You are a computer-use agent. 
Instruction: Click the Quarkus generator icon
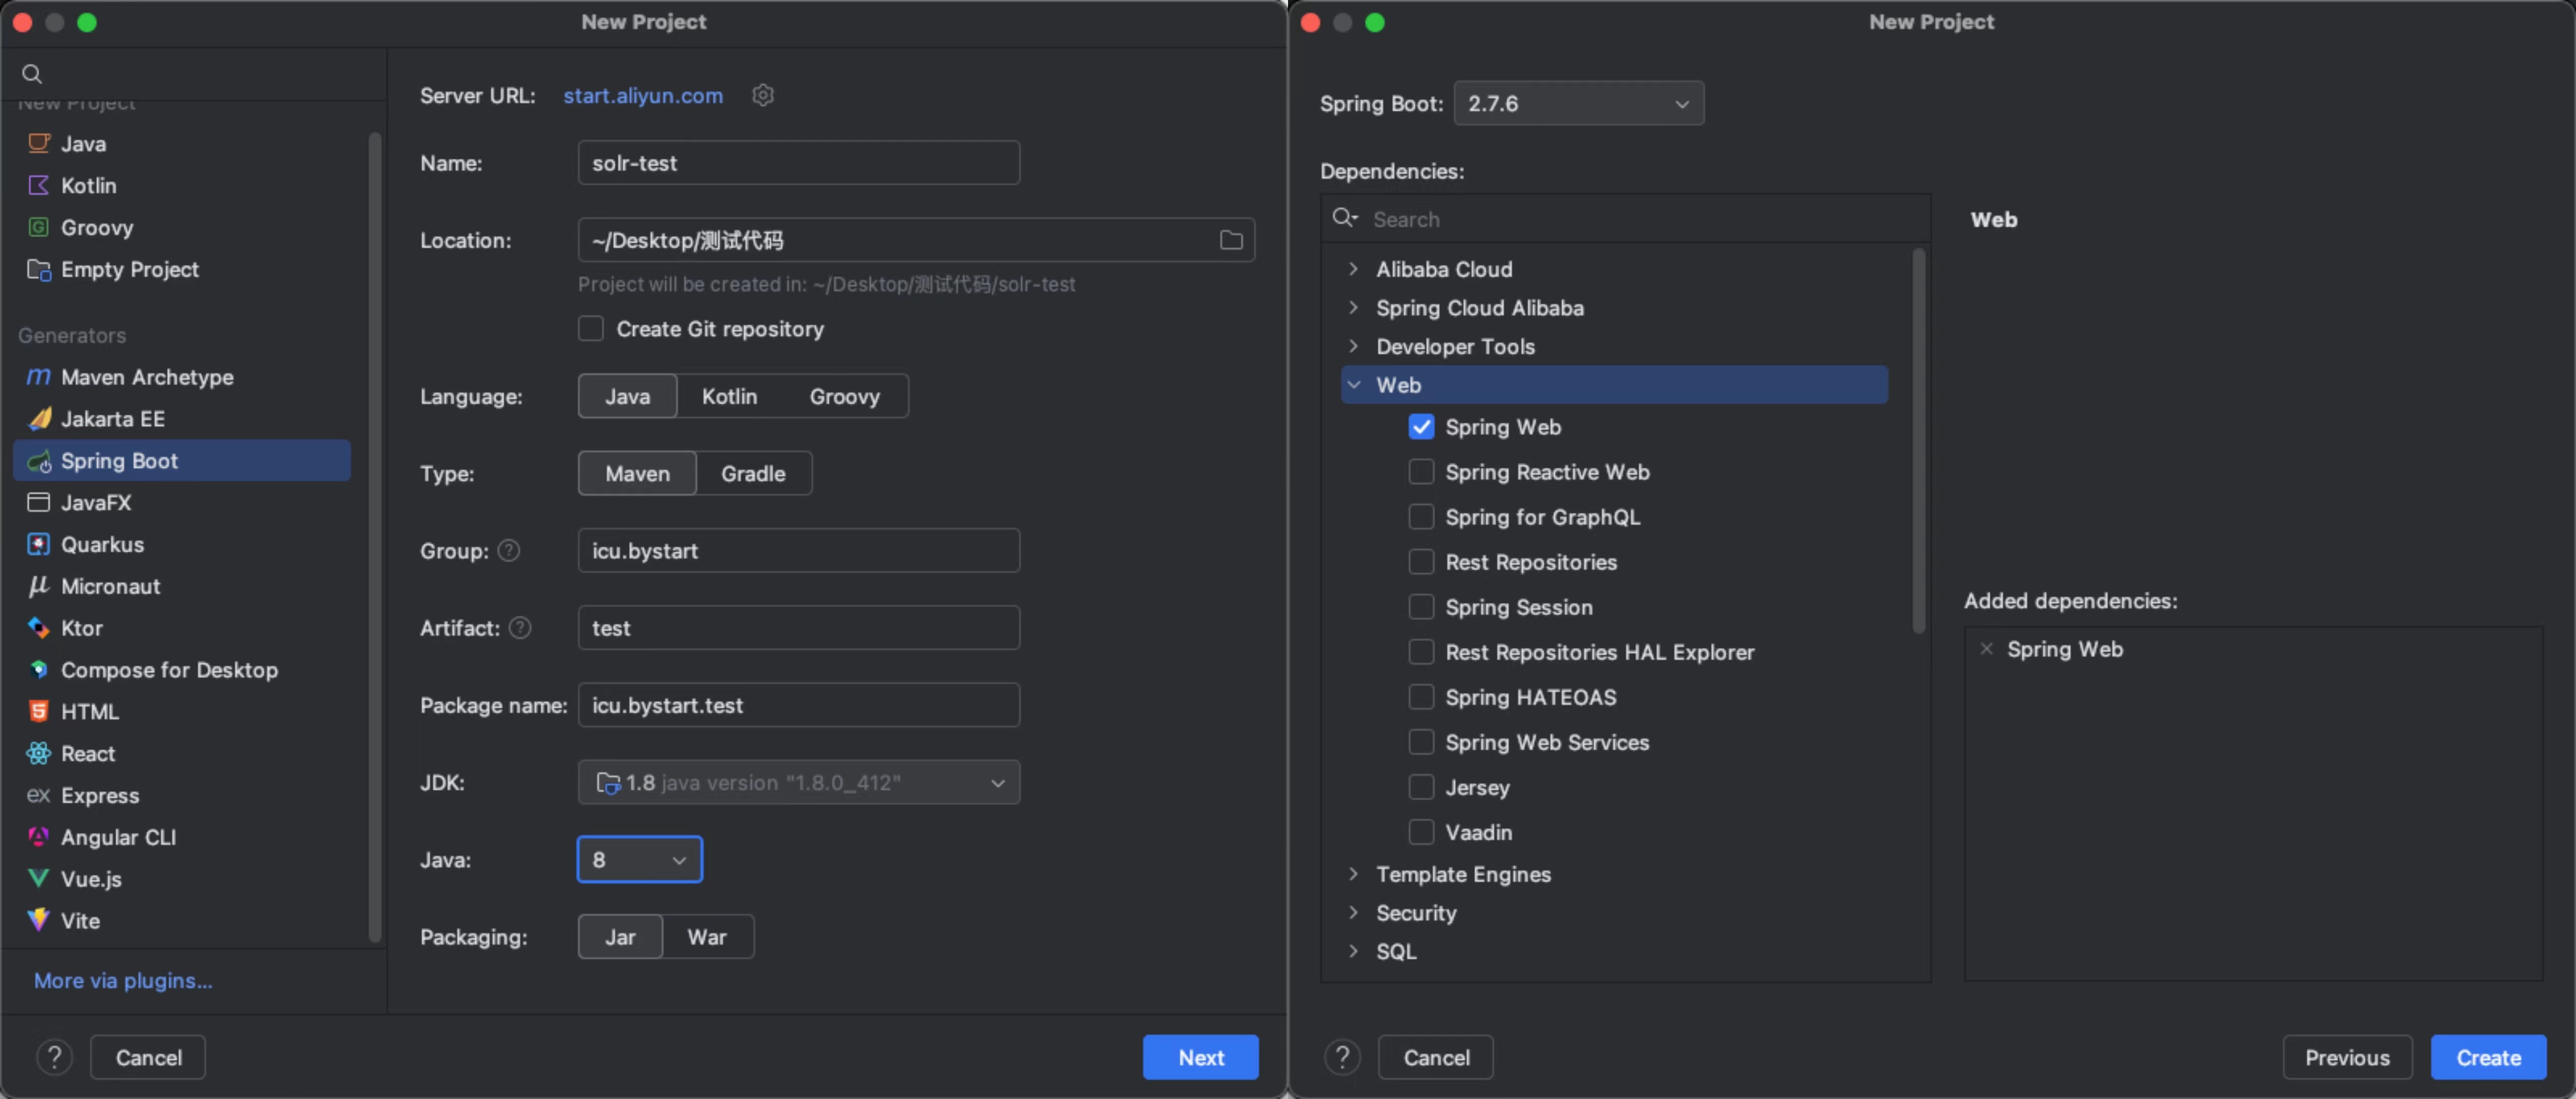pyautogui.click(x=36, y=544)
